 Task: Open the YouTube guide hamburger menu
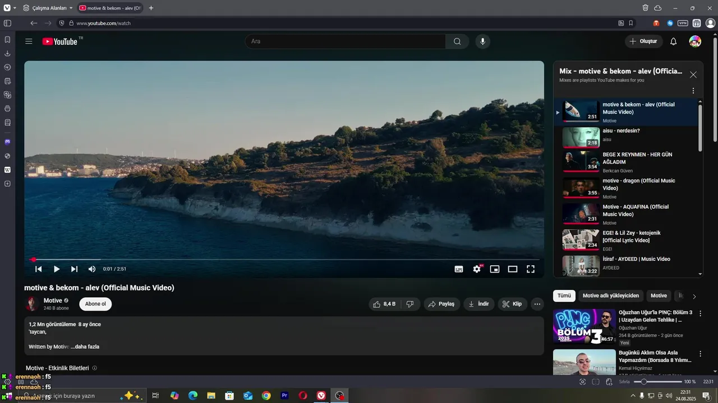tap(29, 41)
